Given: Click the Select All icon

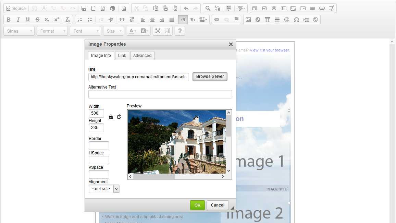Looking at the screenshot, I should (x=228, y=8).
